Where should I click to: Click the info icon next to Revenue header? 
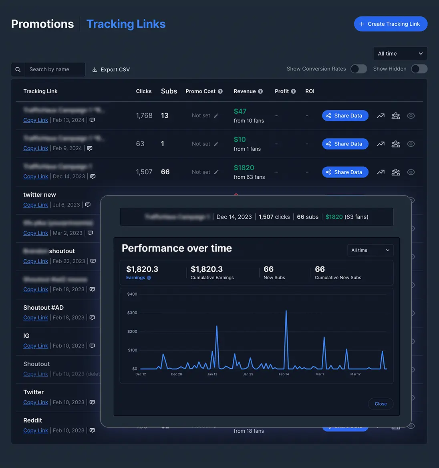pos(261,91)
